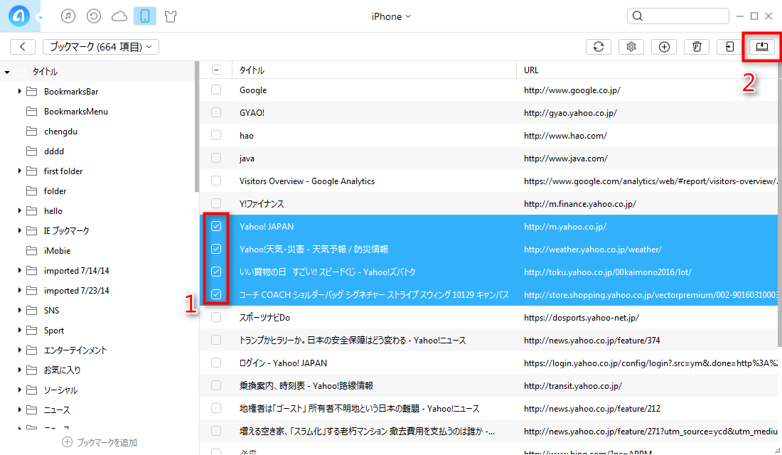Image resolution: width=782 pixels, height=455 pixels.
Task: Click the http://www.java.com/ URL cell
Action: 566,159
